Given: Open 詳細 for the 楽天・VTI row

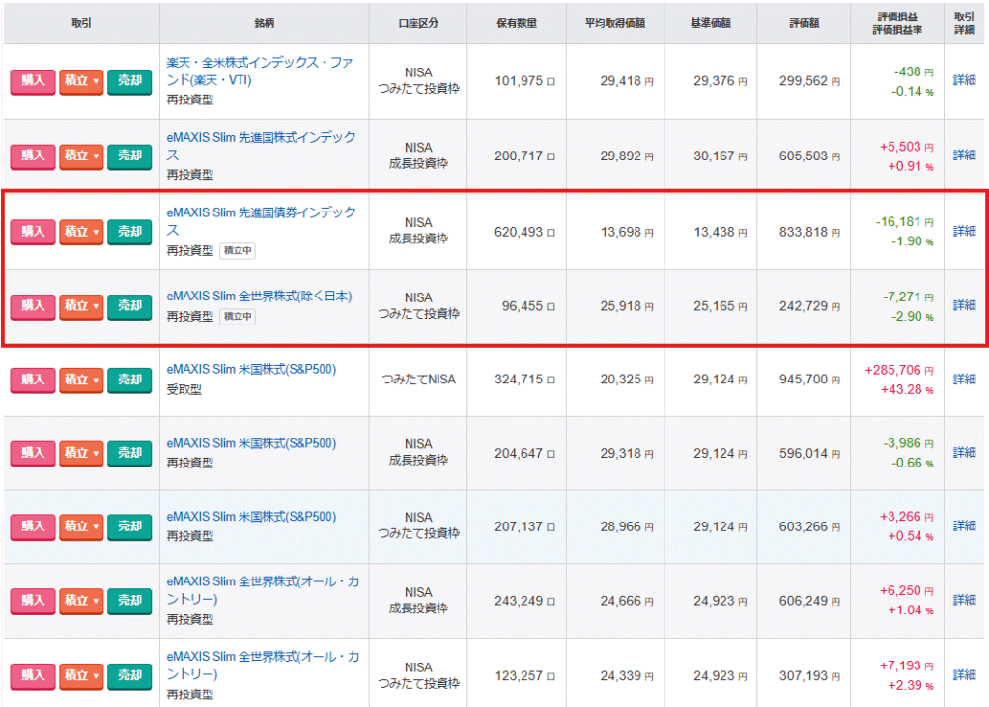Looking at the screenshot, I should [x=964, y=80].
